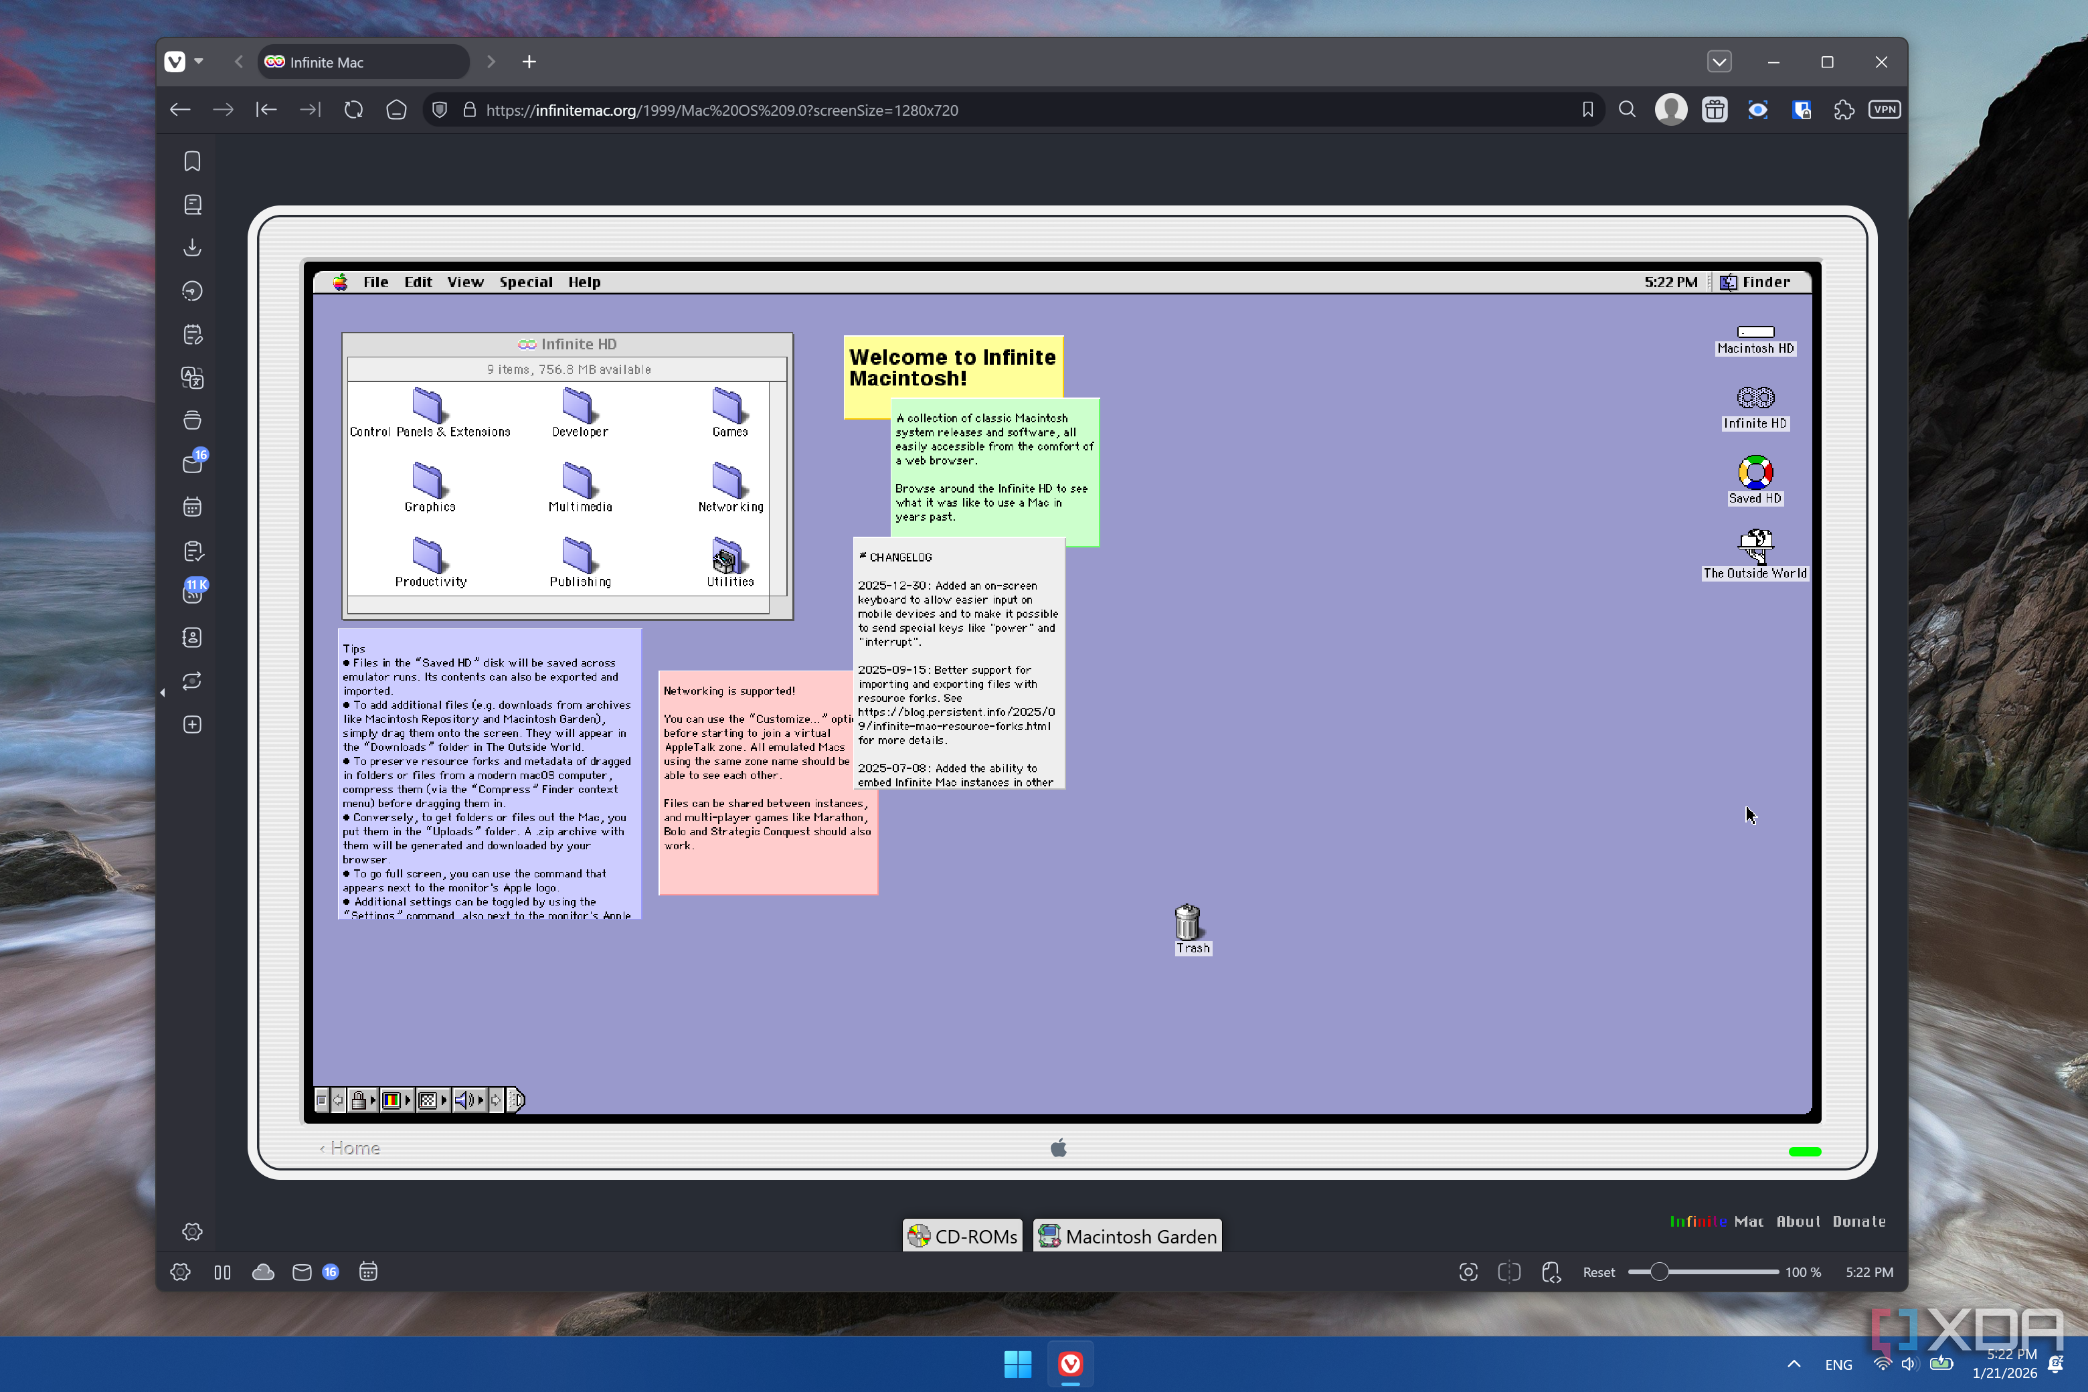The width and height of the screenshot is (2088, 1392).
Task: Open the Saved HD disk icon
Action: (1754, 473)
